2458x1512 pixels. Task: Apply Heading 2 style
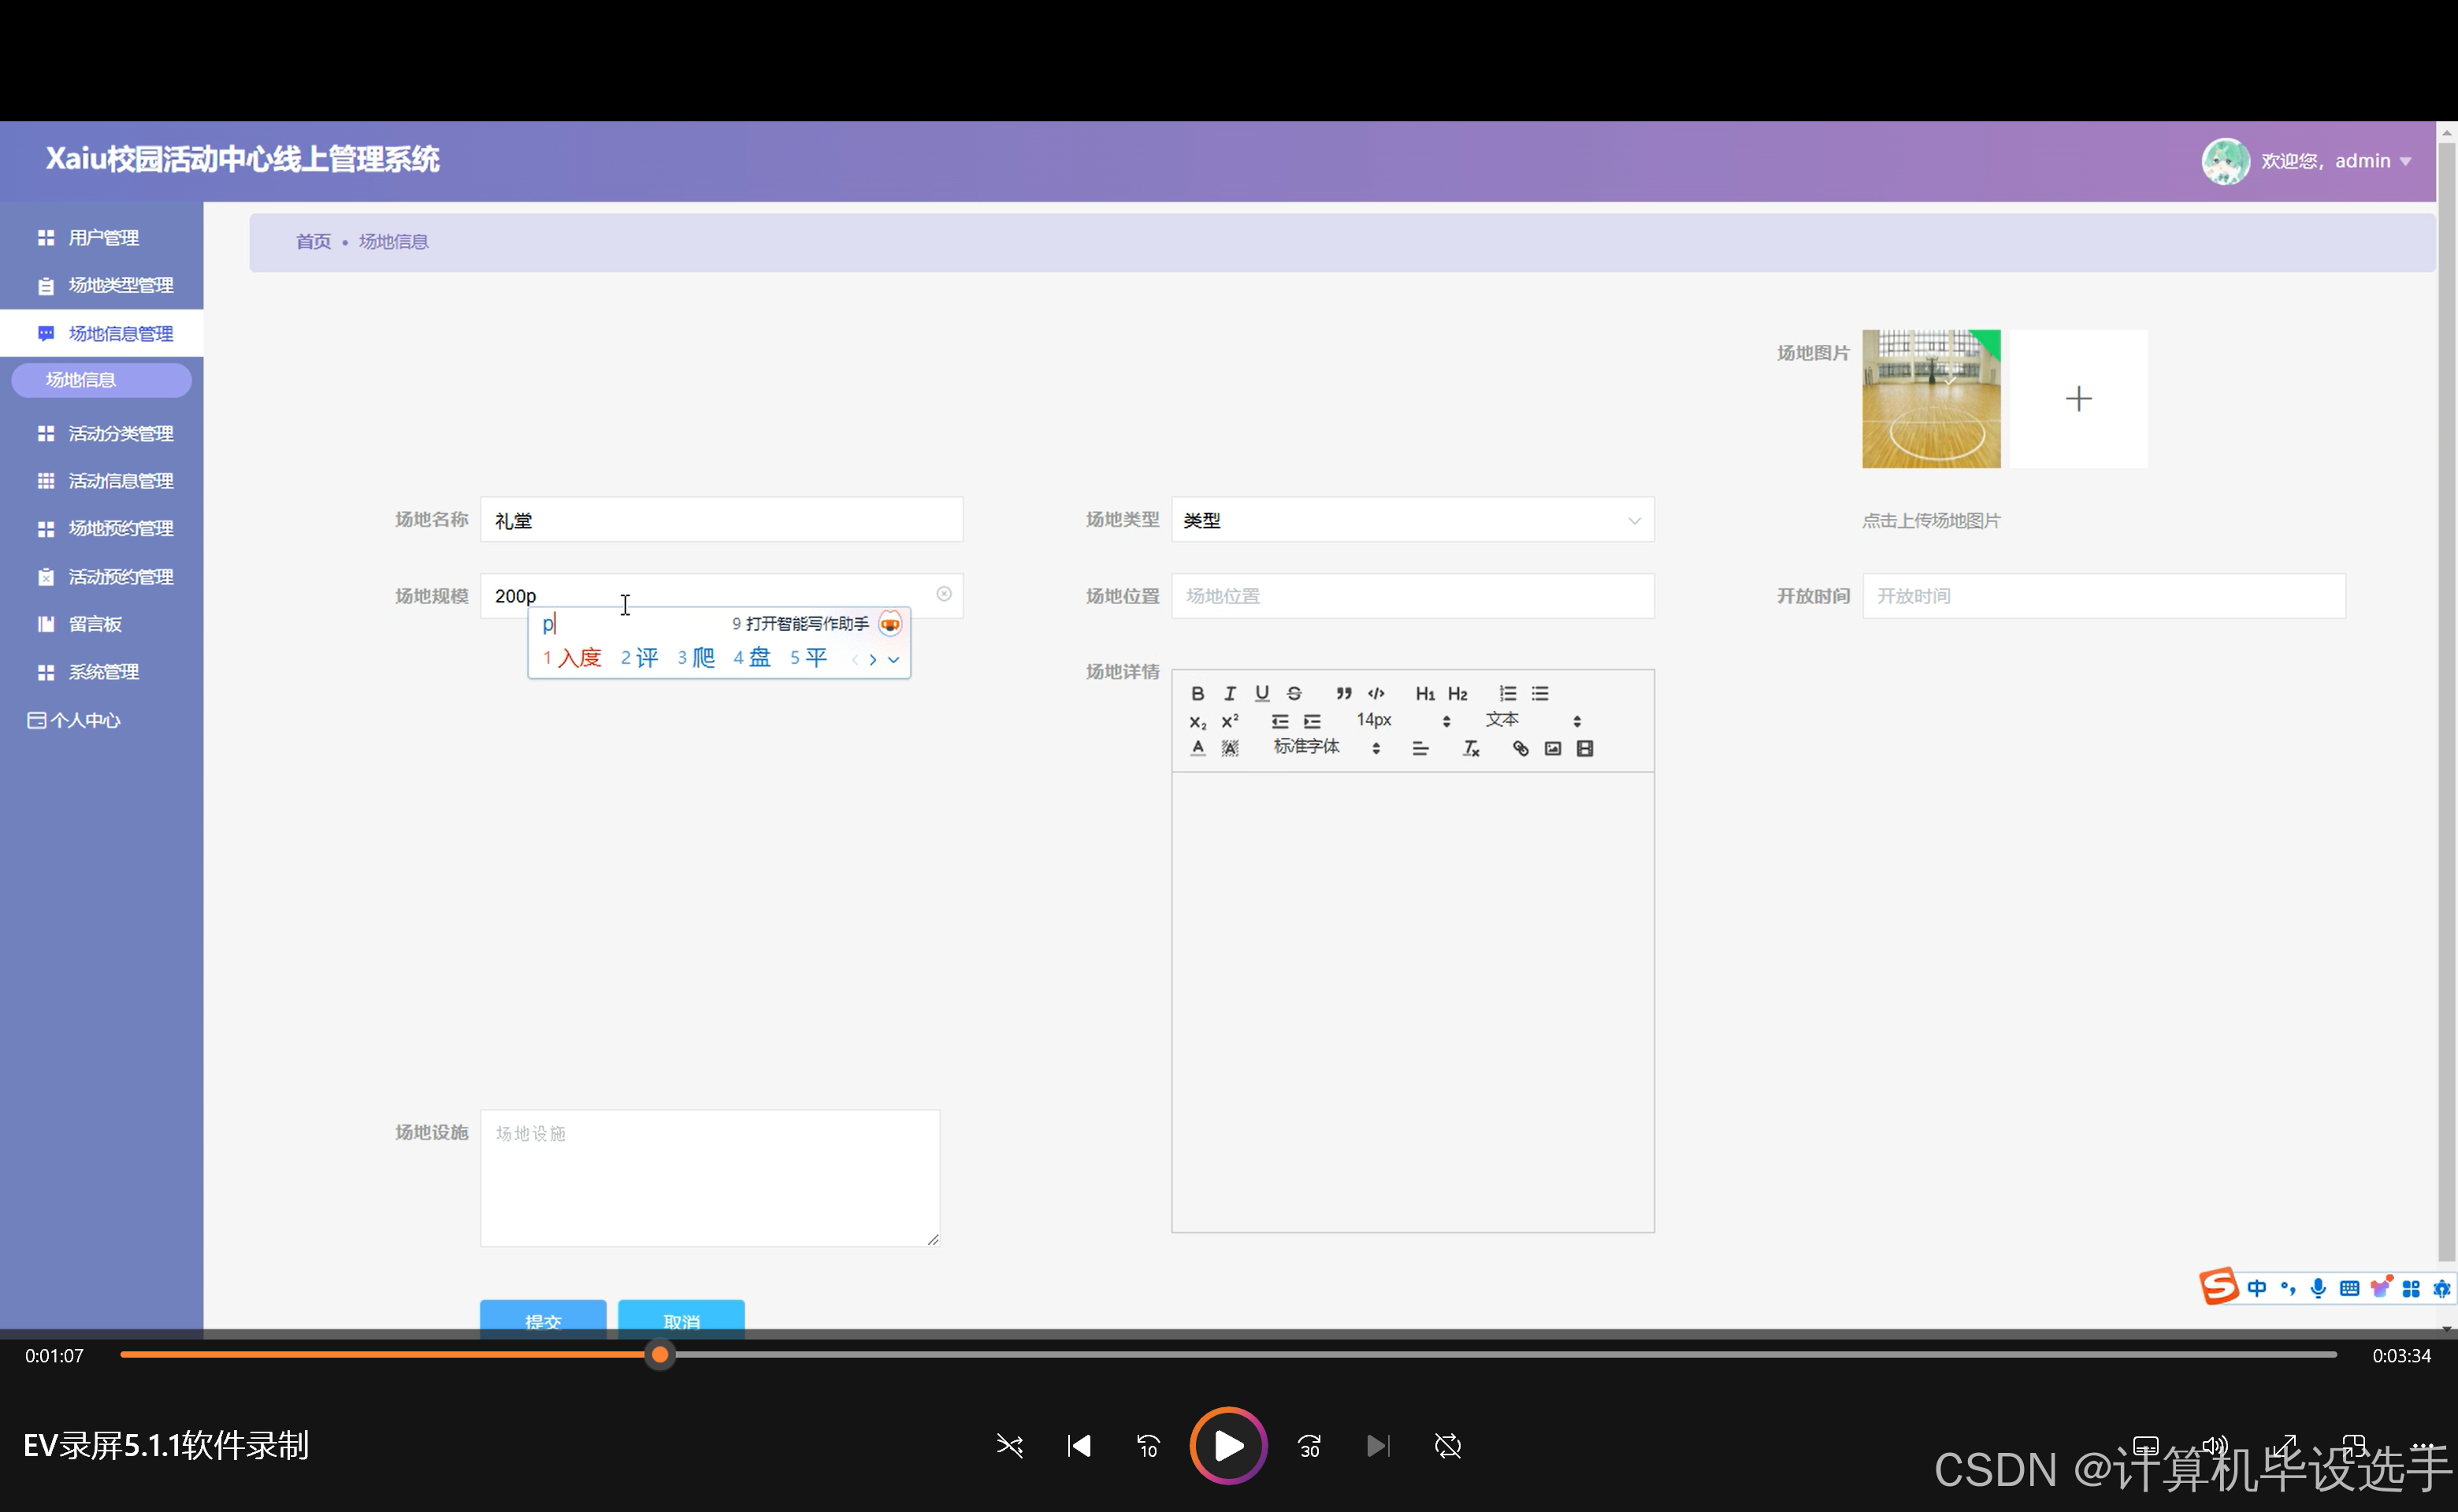tap(1457, 693)
